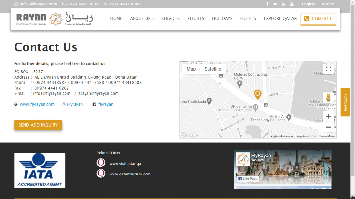Open the LinkedIn icon in top bar
This screenshot has width=355, height=199.
coord(283,4)
